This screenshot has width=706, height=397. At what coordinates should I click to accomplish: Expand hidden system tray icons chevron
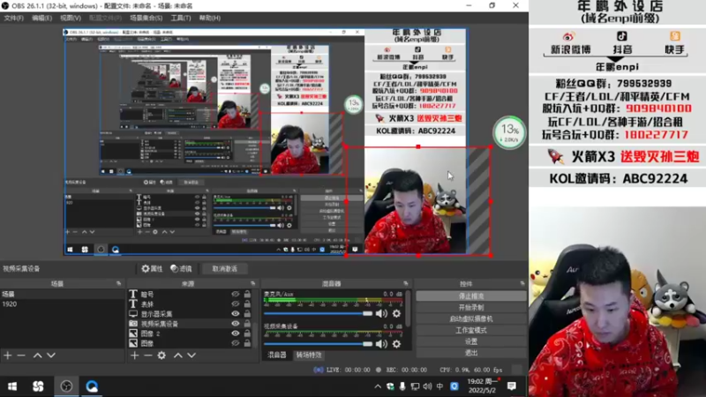(x=378, y=386)
